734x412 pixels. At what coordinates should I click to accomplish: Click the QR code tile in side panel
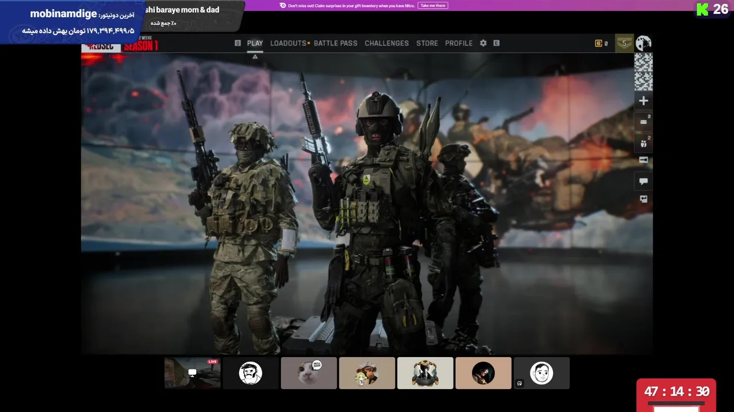pos(643,72)
